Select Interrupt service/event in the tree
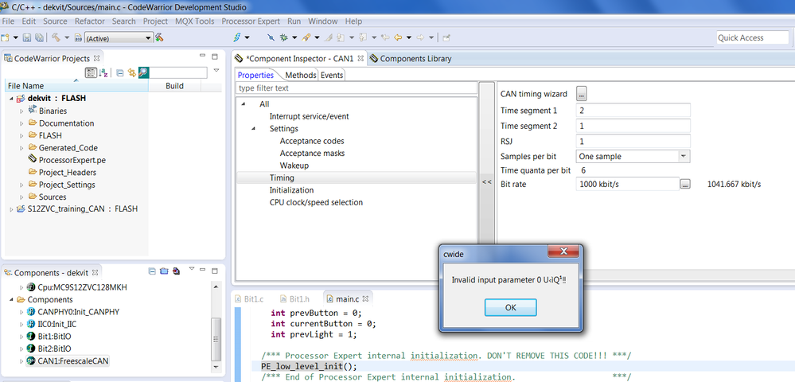The image size is (795, 382). pos(310,116)
